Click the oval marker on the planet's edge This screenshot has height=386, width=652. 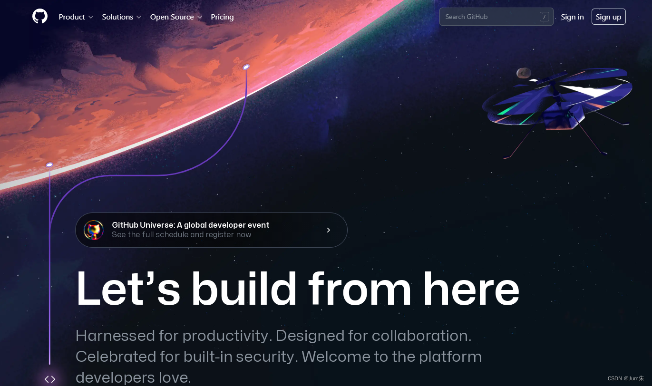(x=246, y=67)
